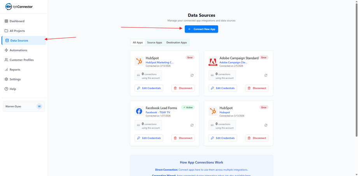Refresh the Facebook Lead Forms connection
Screen dimensions: 358x176
(192, 125)
